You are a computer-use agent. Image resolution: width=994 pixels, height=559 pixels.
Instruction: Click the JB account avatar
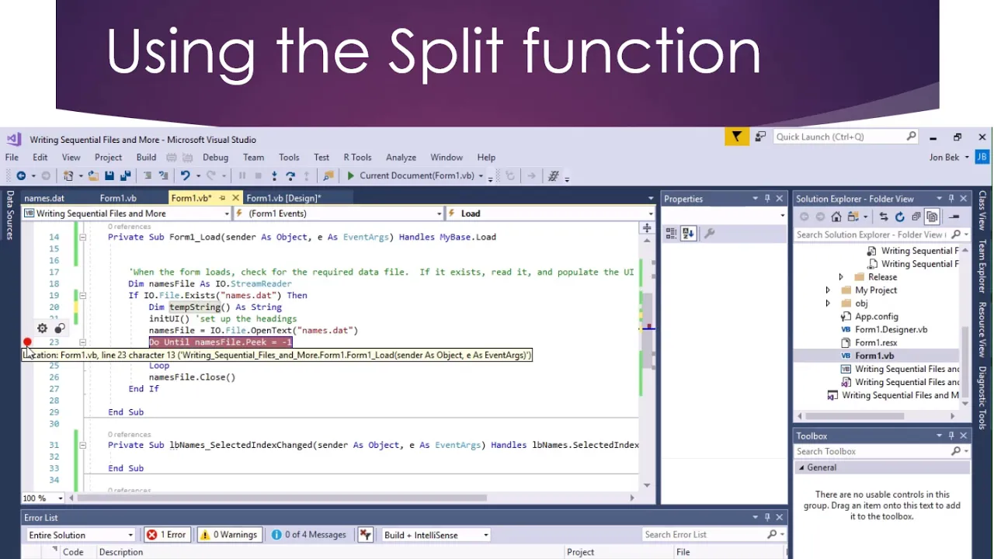[x=982, y=157]
